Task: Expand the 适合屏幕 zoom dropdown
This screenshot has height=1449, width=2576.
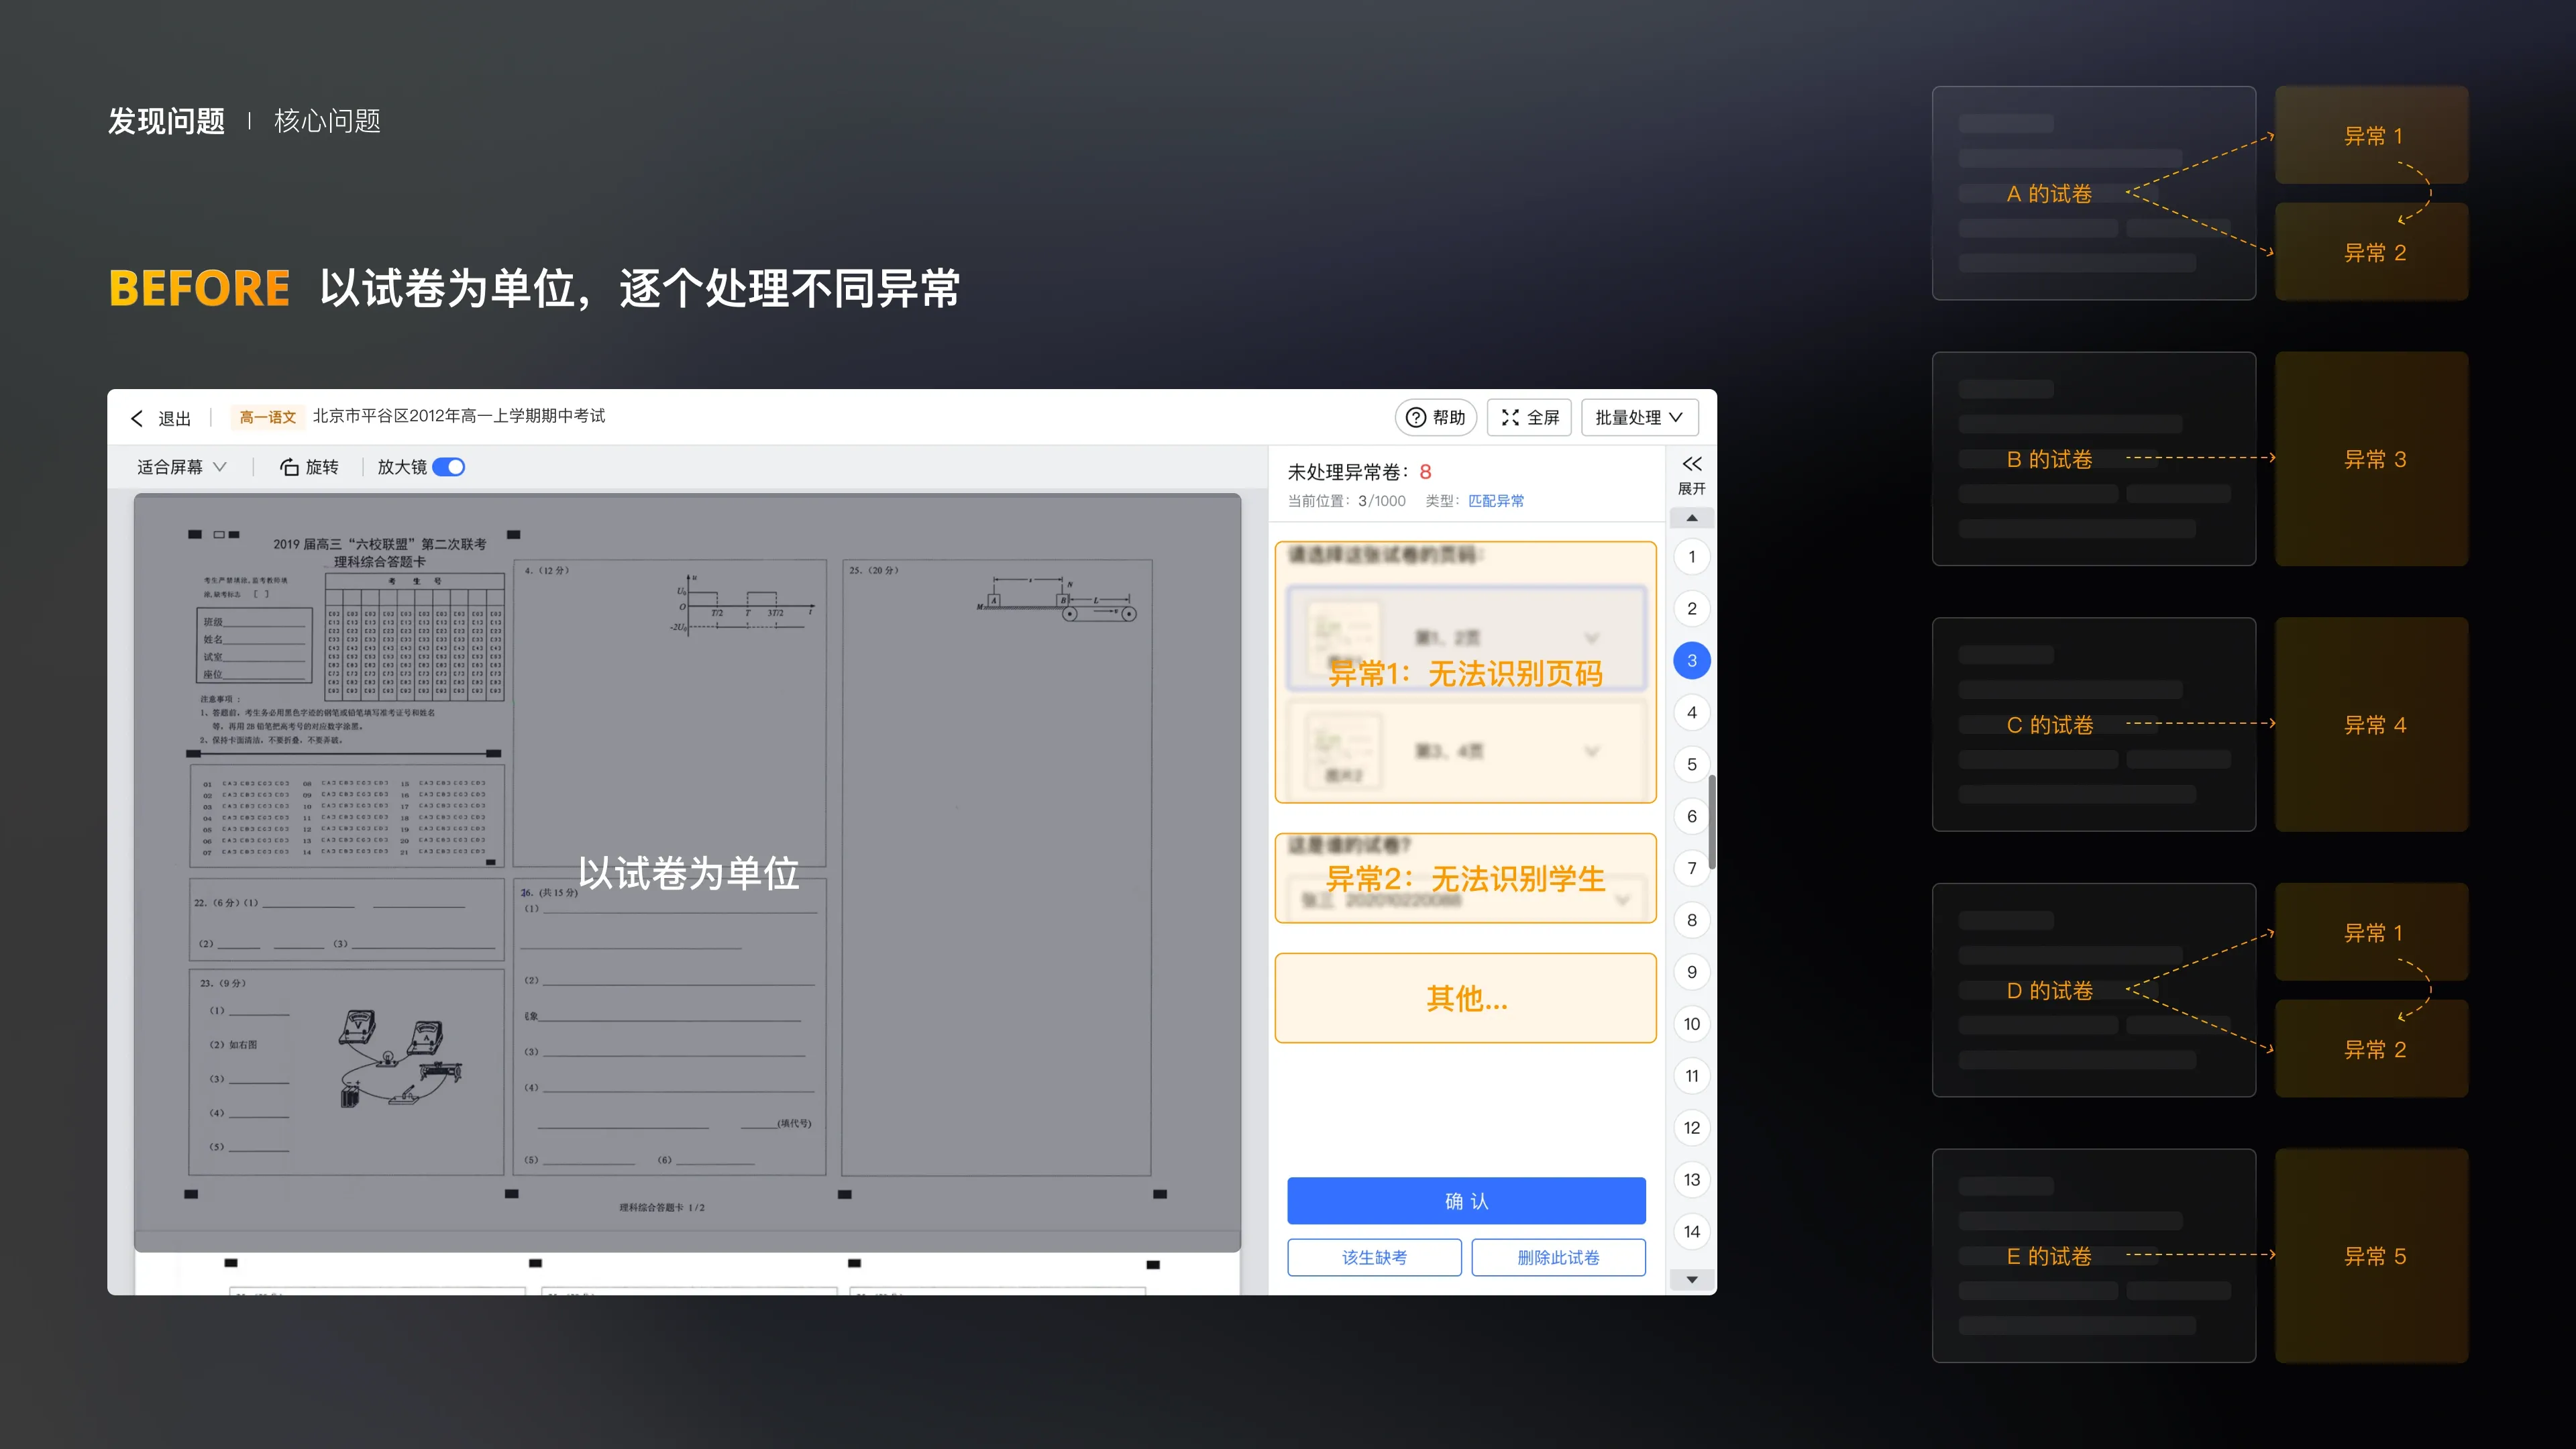Action: [x=182, y=467]
